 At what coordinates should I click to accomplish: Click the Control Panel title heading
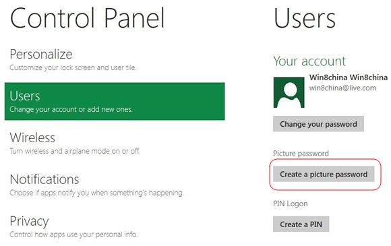click(87, 18)
